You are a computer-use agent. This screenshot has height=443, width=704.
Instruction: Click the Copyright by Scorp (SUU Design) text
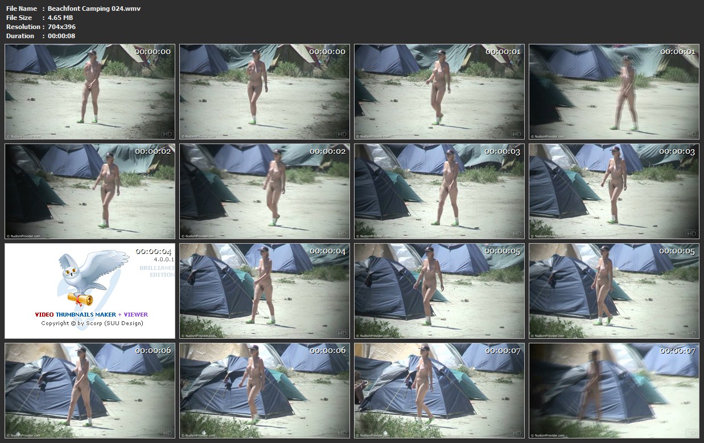92,323
